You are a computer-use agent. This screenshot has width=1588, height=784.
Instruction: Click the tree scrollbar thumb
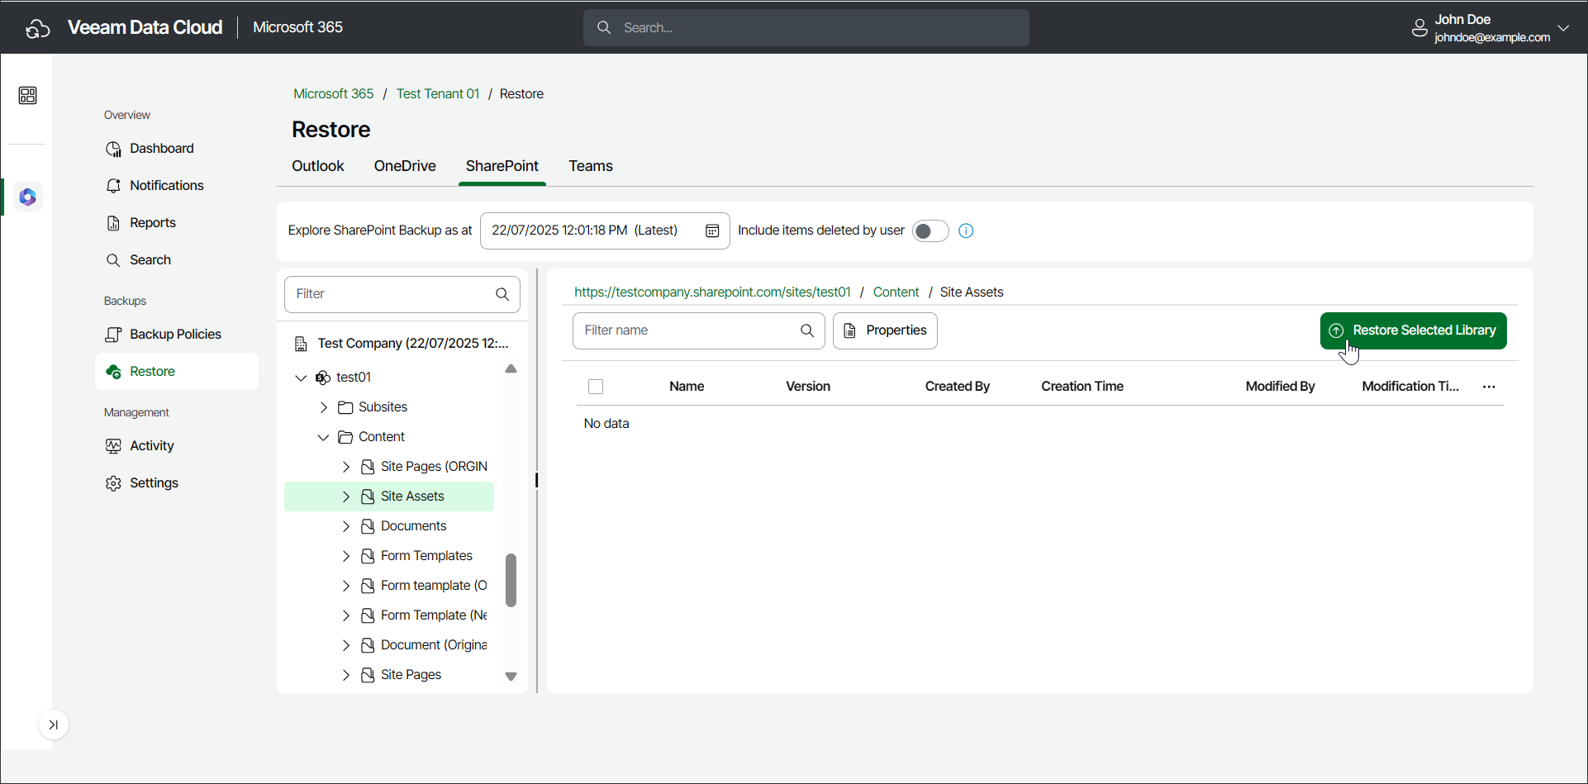pos(511,580)
